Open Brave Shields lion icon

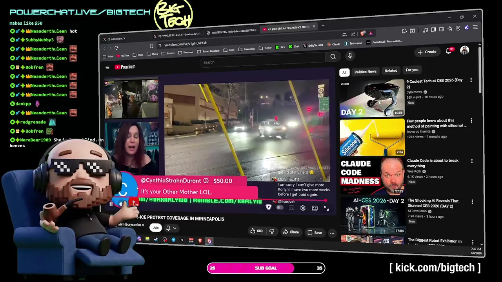pyautogui.click(x=363, y=34)
